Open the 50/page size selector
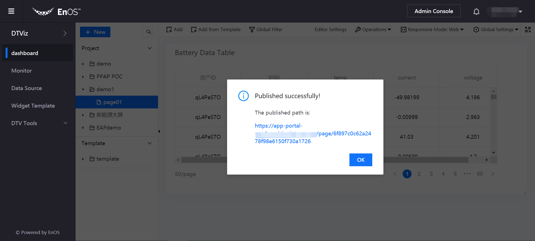Image resolution: width=535 pixels, height=241 pixels. click(x=185, y=174)
